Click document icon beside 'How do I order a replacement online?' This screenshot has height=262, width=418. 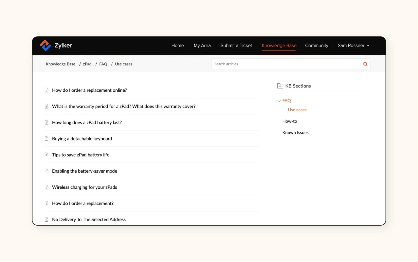click(47, 90)
